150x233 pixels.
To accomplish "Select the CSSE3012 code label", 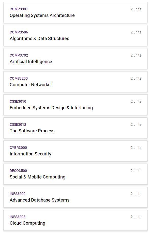I will pos(18,124).
